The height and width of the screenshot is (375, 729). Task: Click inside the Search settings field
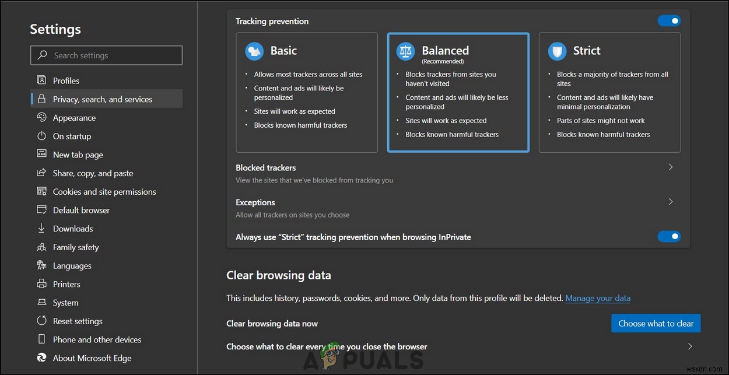106,55
